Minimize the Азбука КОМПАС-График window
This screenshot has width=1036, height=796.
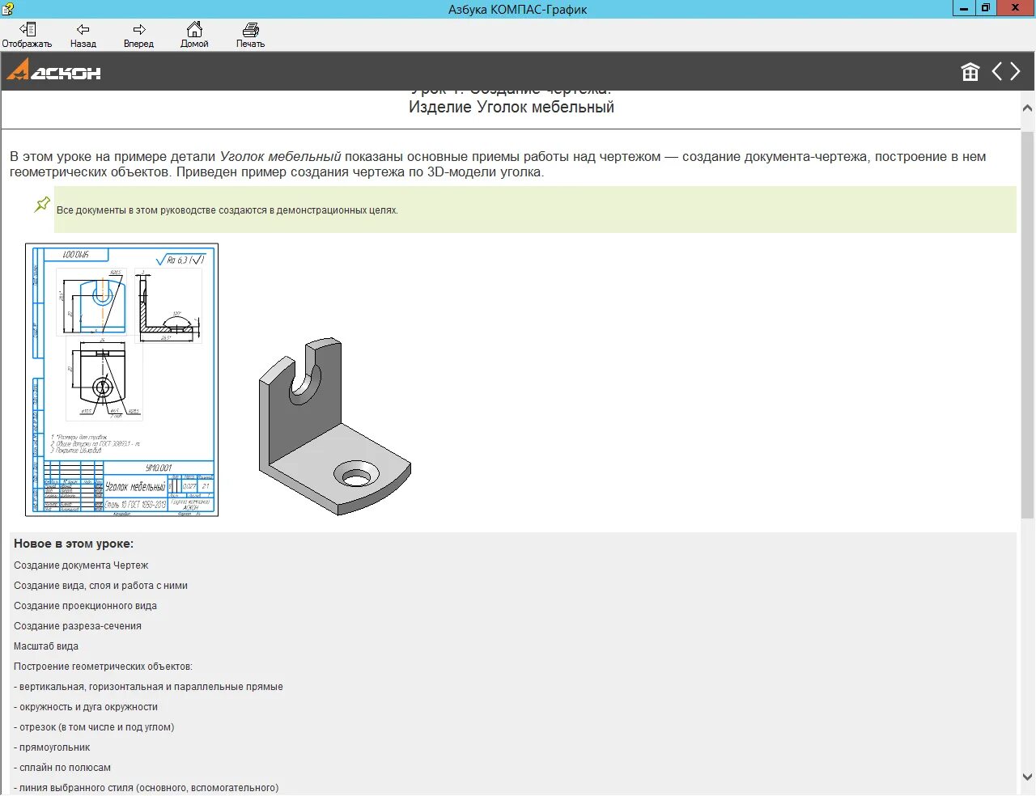pos(963,8)
